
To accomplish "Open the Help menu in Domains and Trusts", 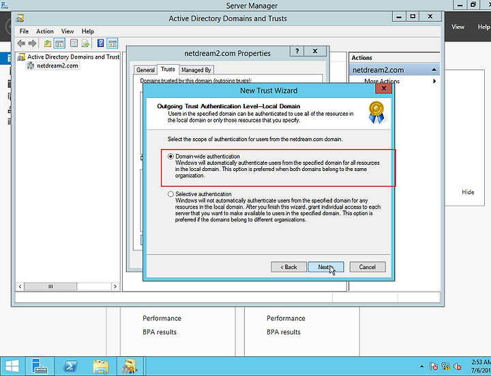I will (88, 31).
